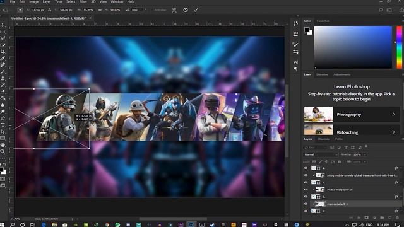Hide the bottommost visible layer in the list

click(306, 211)
